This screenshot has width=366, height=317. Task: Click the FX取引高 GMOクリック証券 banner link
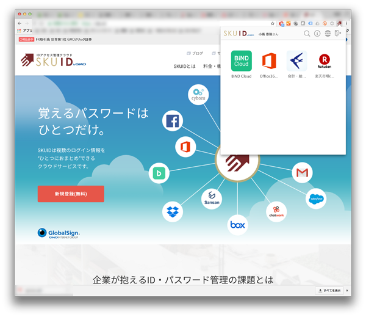(x=55, y=40)
